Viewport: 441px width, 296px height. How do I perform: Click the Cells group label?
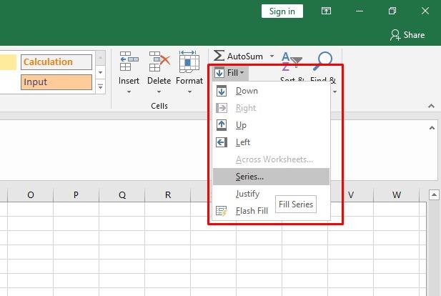[159, 106]
